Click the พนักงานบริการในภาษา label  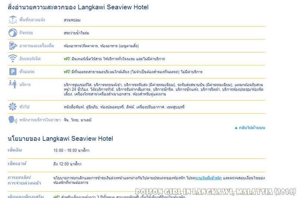tap(40, 120)
